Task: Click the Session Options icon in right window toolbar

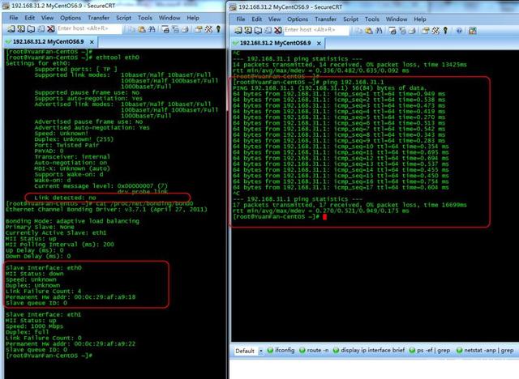Action: [x=426, y=31]
